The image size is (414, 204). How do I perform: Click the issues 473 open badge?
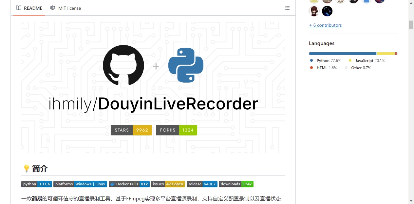coord(168,184)
